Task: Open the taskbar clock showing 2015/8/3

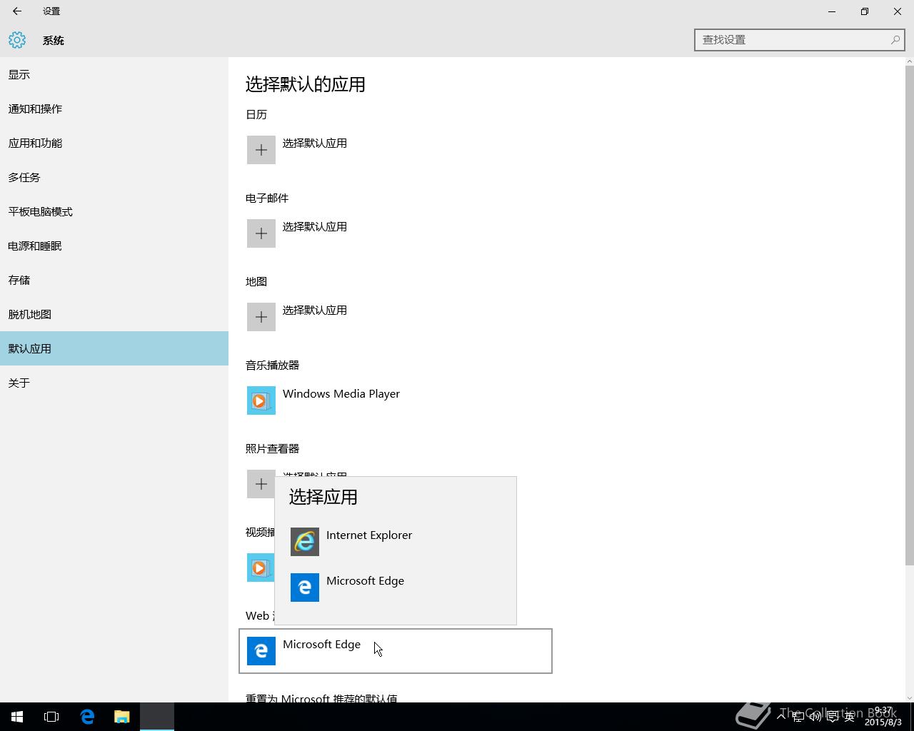Action: click(883, 717)
